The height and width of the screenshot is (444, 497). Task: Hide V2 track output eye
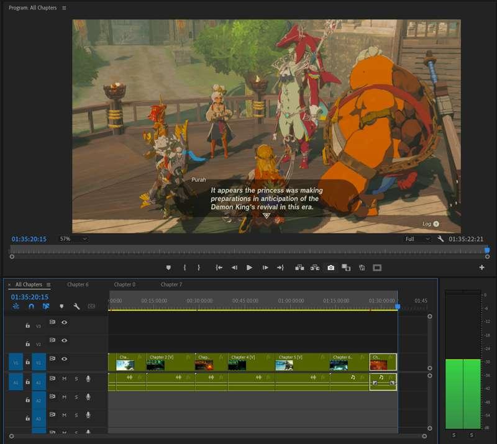click(x=65, y=340)
